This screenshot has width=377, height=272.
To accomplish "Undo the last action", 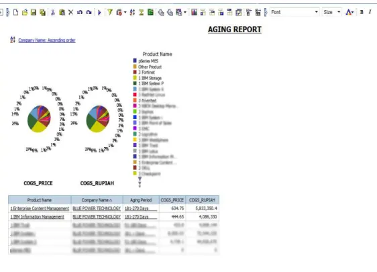I will point(80,12).
